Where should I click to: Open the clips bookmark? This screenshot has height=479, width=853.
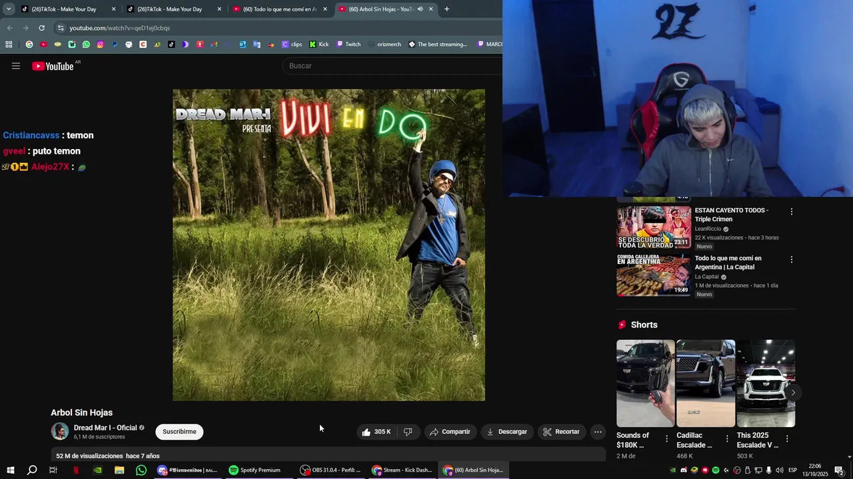292,45
